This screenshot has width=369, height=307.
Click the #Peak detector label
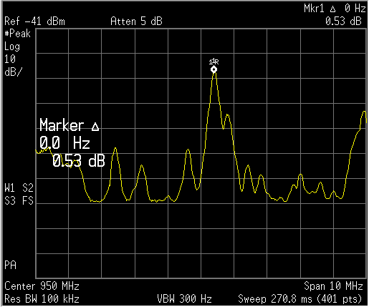(x=18, y=34)
